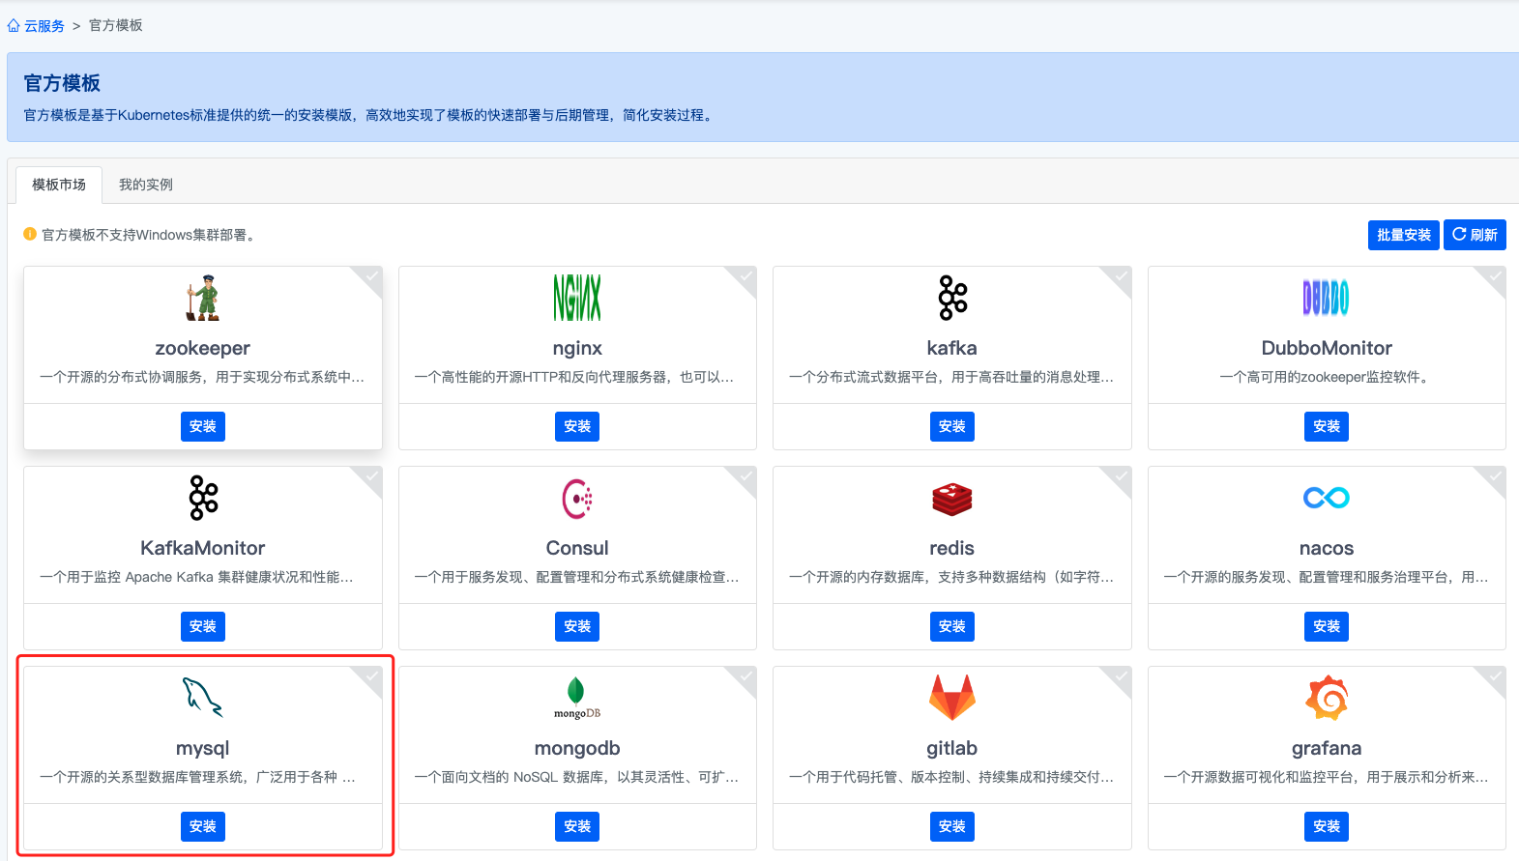This screenshot has height=861, width=1519.
Task: Tick the zookeeper card corner checkmark
Action: [372, 276]
